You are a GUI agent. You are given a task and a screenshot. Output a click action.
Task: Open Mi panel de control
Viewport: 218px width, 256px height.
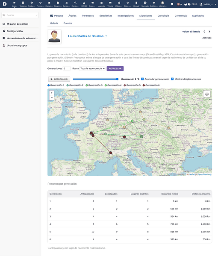coord(18,24)
